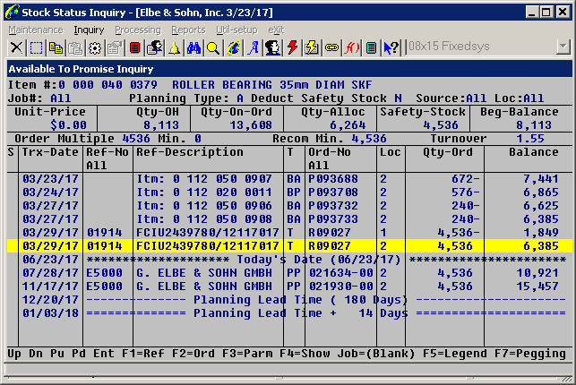Screen dimensions: 576x385
Task: Click F7=Pegging in the function key bar
Action: coord(530,354)
